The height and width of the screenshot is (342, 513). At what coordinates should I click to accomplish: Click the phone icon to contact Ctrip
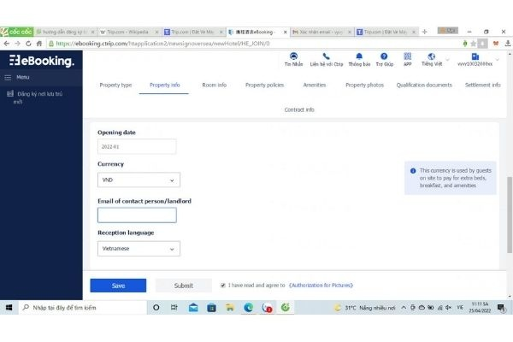coord(326,56)
